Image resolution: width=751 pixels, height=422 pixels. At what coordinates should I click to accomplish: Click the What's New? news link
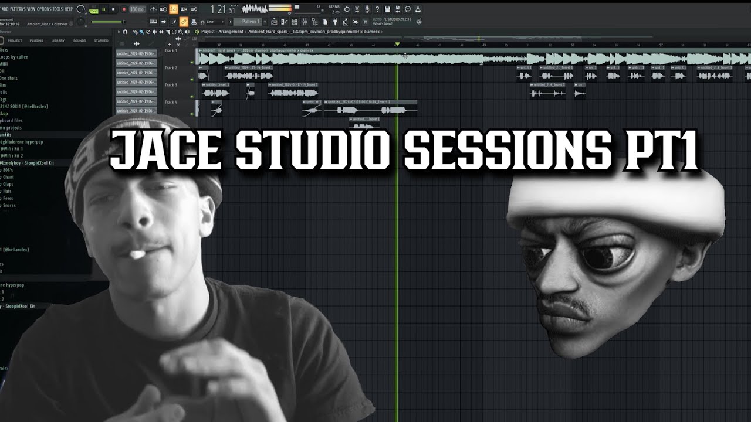(x=383, y=24)
